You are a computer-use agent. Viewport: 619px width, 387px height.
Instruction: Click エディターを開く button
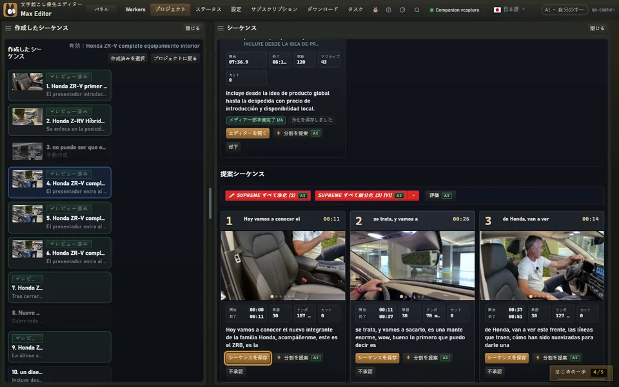click(x=248, y=134)
